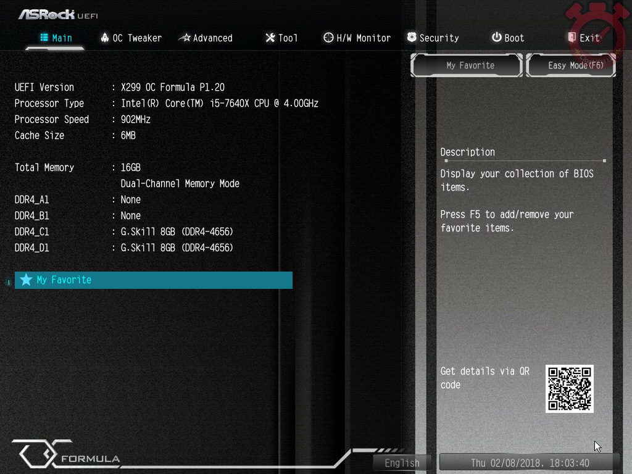Select the DDR4_C1 memory slot row

click(123, 232)
